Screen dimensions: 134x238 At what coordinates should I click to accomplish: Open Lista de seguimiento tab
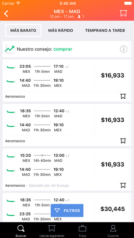pyautogui.click(x=52, y=231)
